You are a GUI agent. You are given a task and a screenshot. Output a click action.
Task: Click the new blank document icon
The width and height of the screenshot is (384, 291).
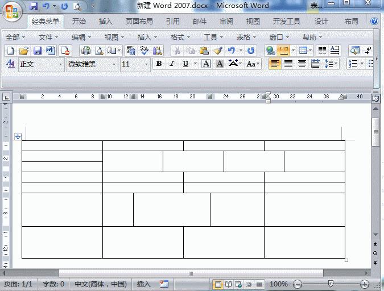[11, 51]
